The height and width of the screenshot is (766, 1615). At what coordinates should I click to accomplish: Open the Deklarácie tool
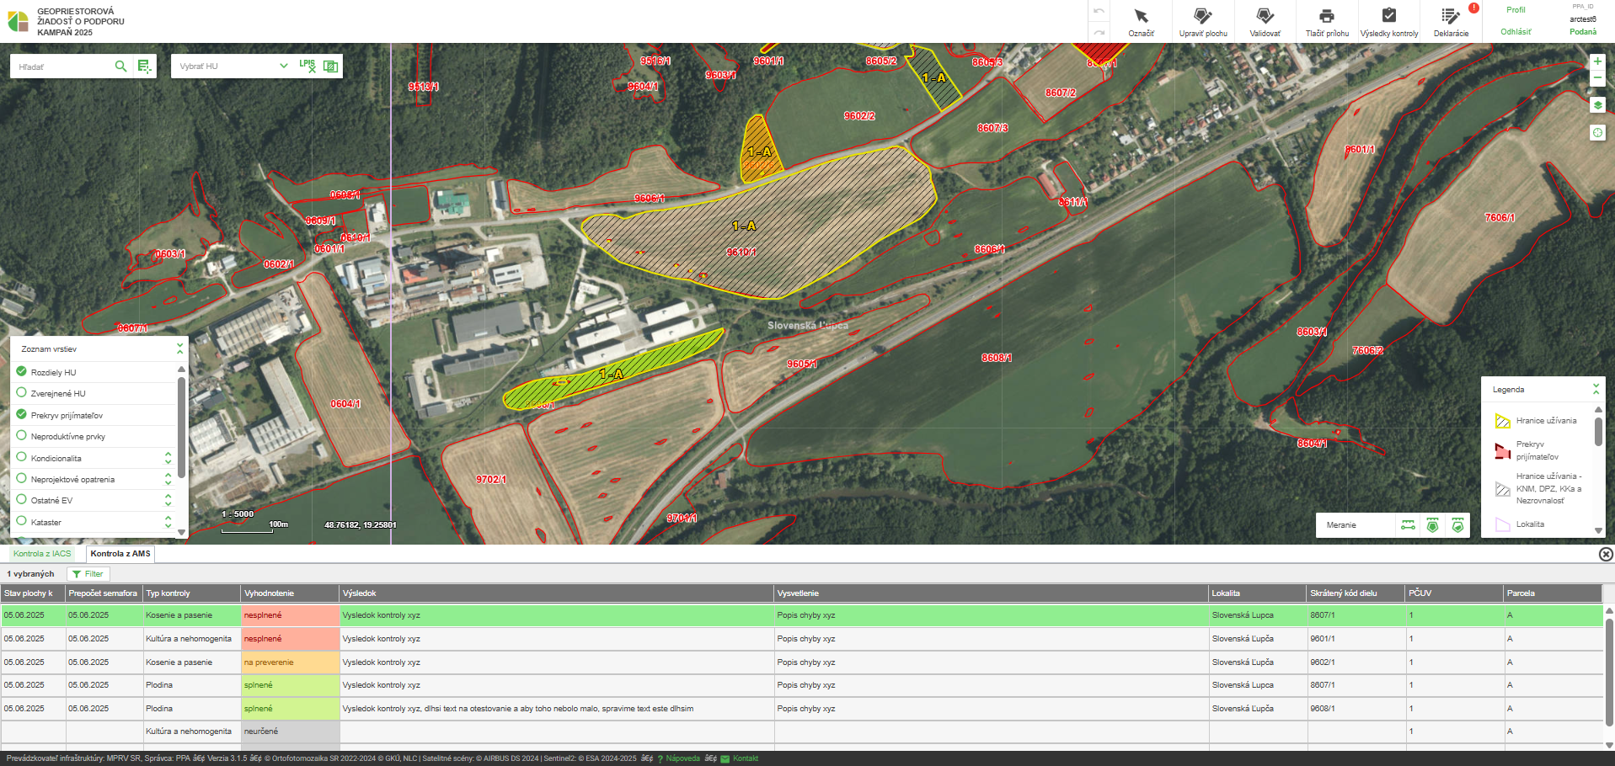(x=1450, y=21)
